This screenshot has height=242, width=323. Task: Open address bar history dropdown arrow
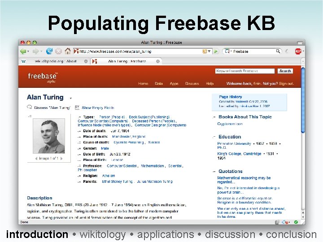tap(209, 51)
